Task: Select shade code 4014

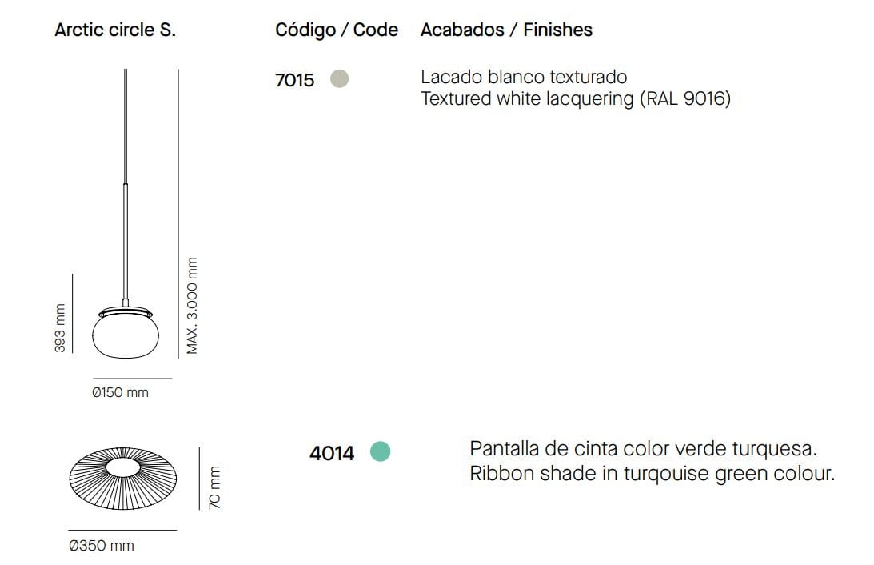Action: click(332, 453)
